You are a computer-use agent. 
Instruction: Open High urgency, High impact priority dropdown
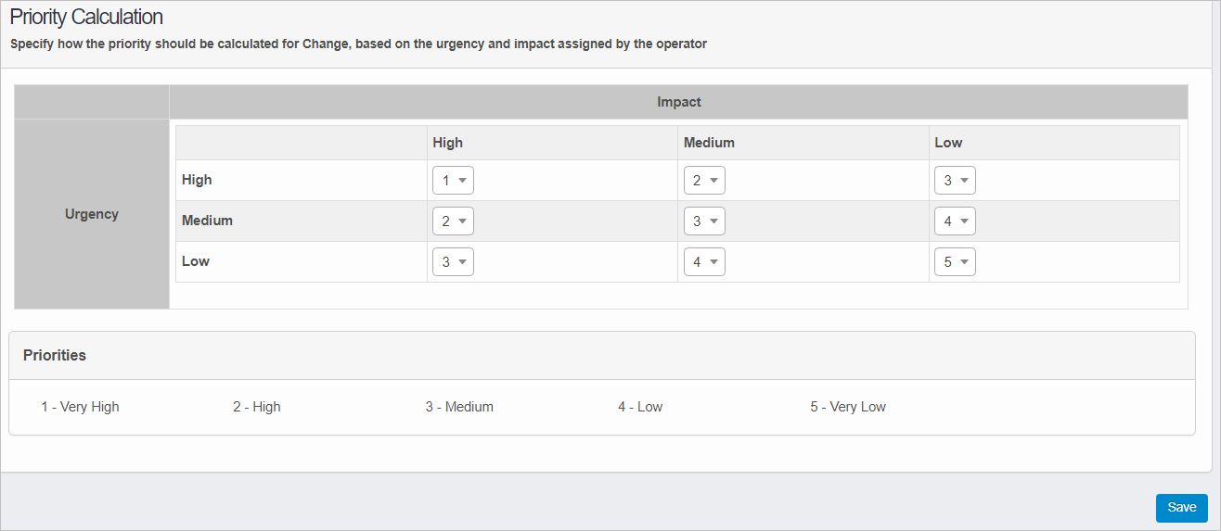point(453,181)
